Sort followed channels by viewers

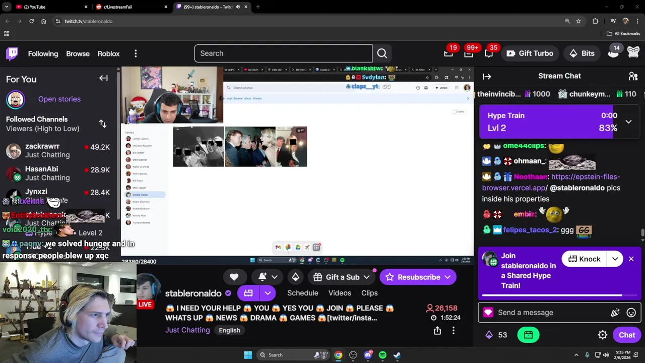tap(103, 124)
